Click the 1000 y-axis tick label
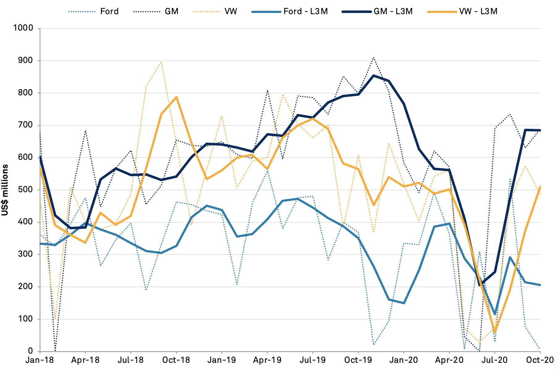This screenshot has height=369, width=560. pyautogui.click(x=23, y=28)
